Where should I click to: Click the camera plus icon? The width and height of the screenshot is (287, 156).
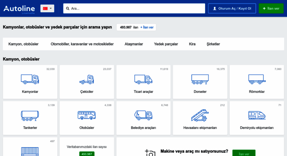150,153
